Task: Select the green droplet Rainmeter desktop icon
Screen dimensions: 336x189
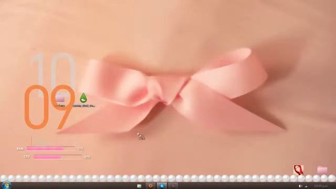Action: coord(83,98)
